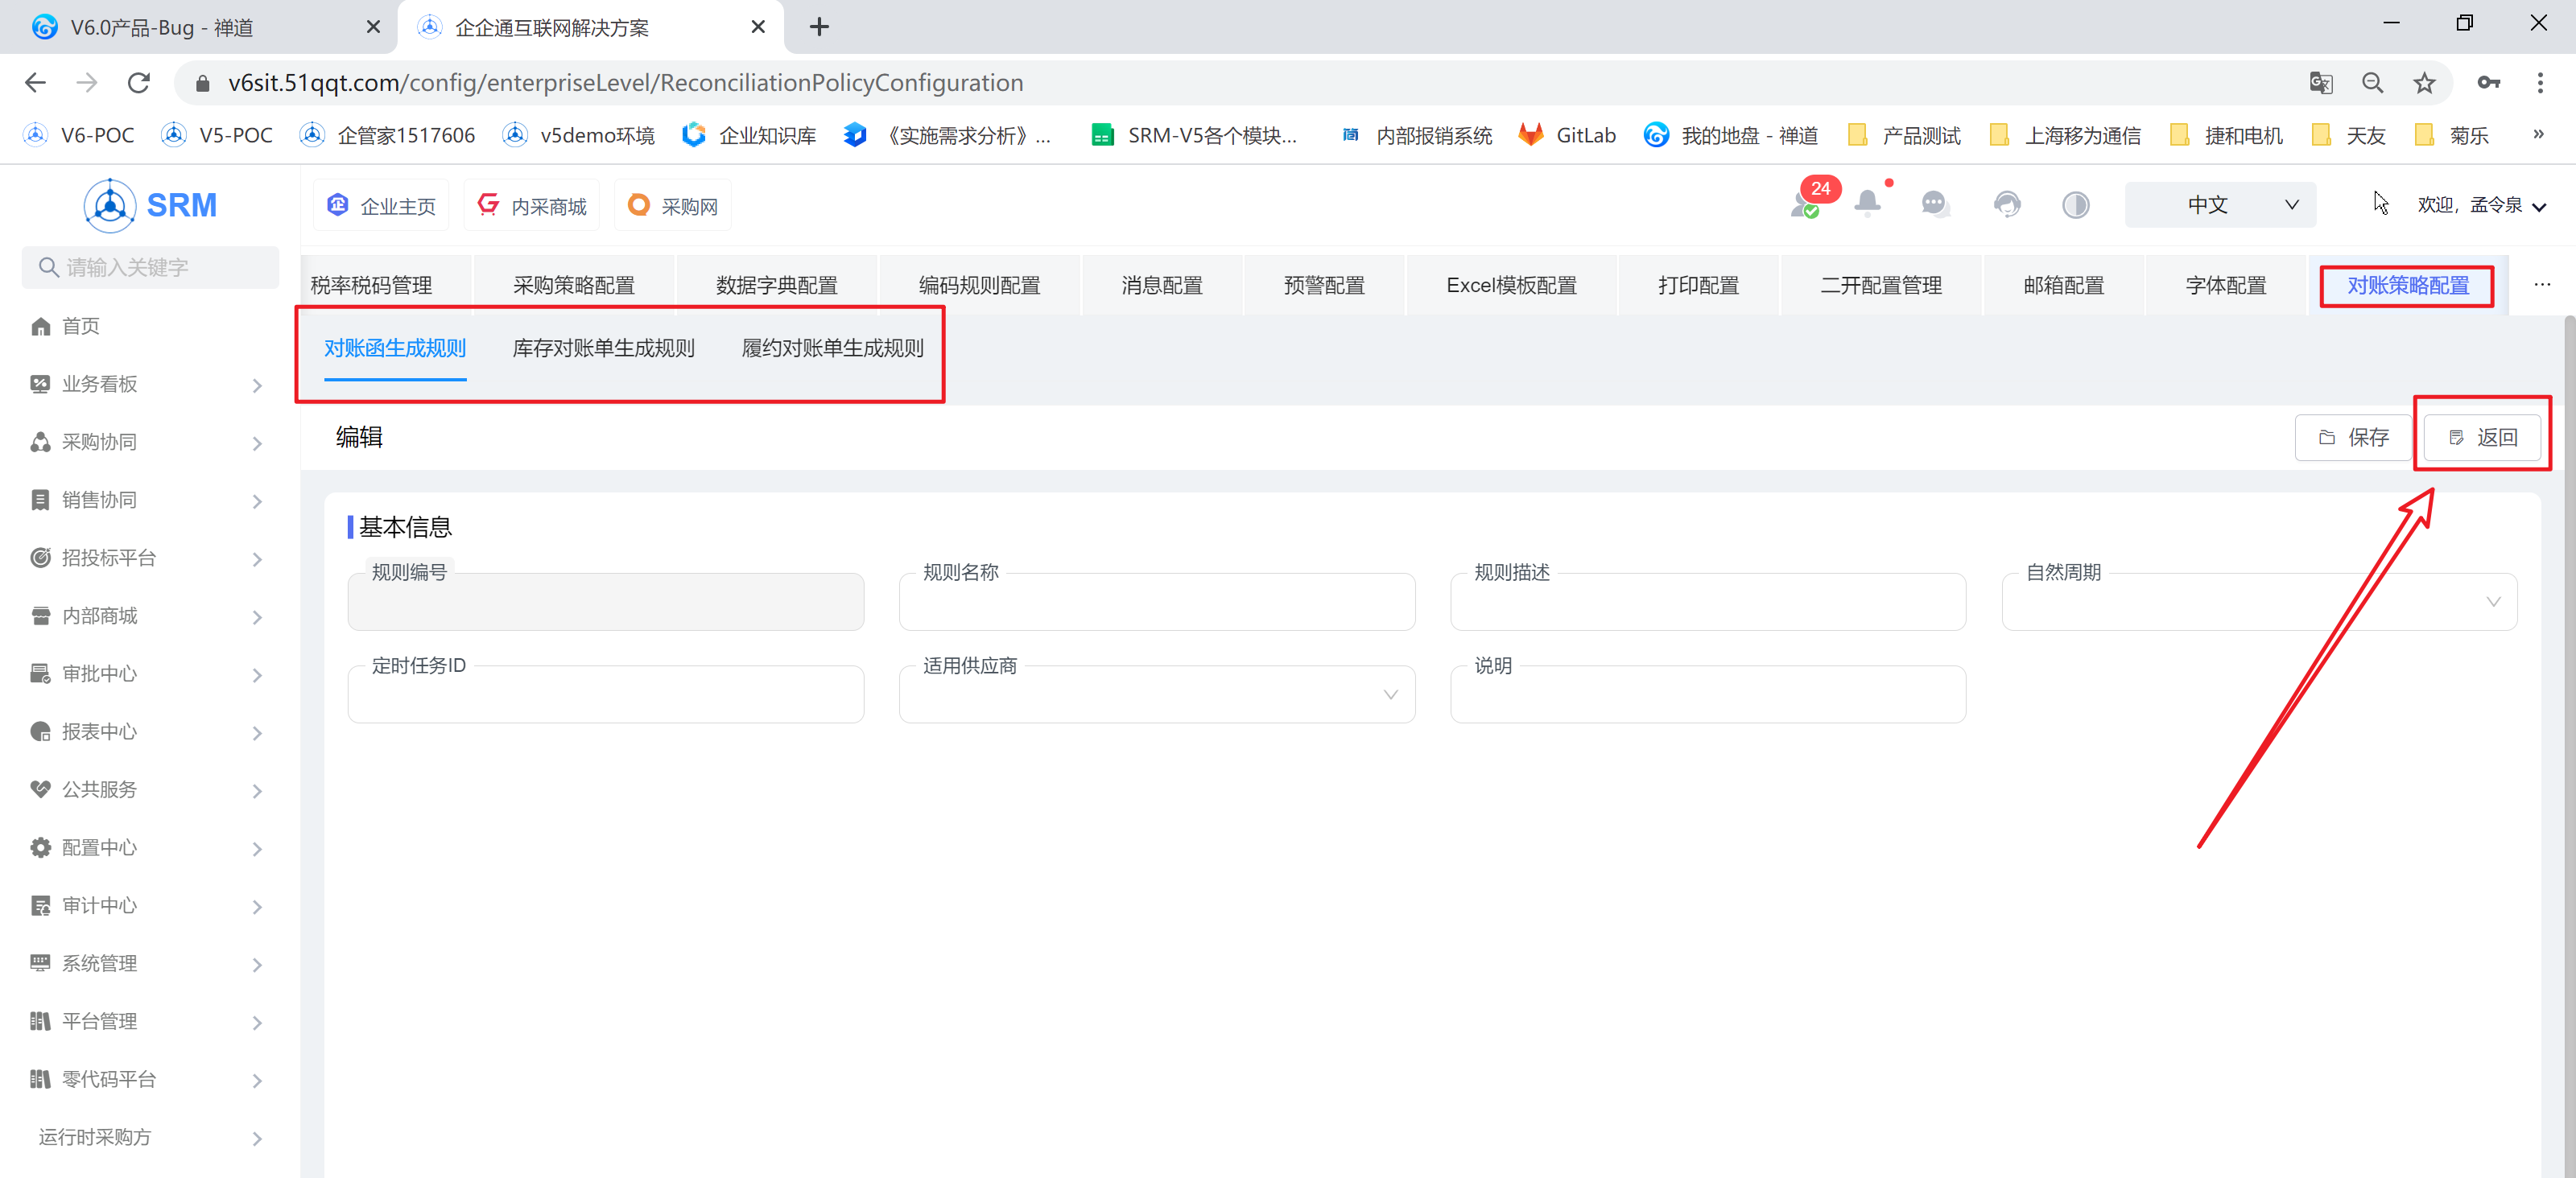Viewport: 2576px width, 1178px height.
Task: Click the SRM logo
Action: (151, 205)
